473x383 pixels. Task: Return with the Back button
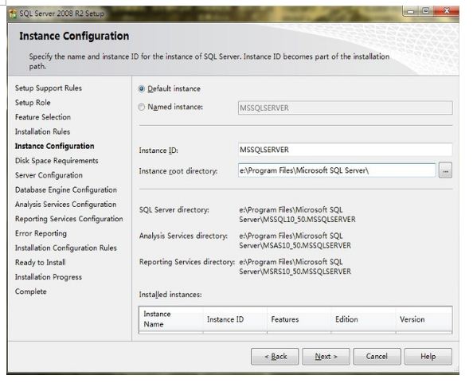point(275,357)
